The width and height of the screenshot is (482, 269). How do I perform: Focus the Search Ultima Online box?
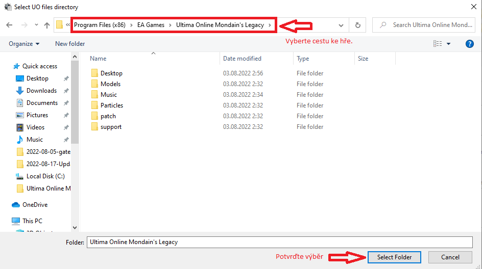(x=424, y=25)
